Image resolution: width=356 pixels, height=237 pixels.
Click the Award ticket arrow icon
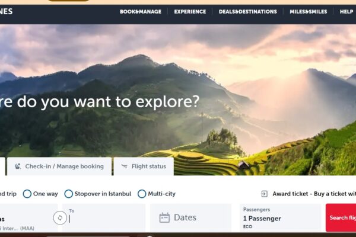pyautogui.click(x=264, y=194)
